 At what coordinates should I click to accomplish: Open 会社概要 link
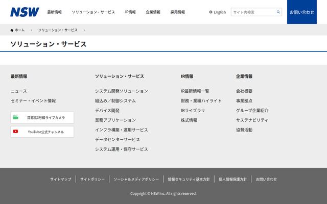(244, 91)
